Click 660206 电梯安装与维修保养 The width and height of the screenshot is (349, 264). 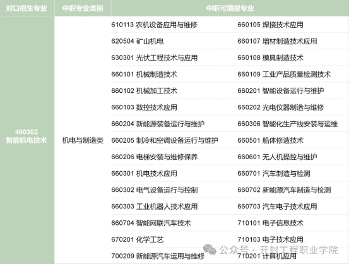coord(155,157)
